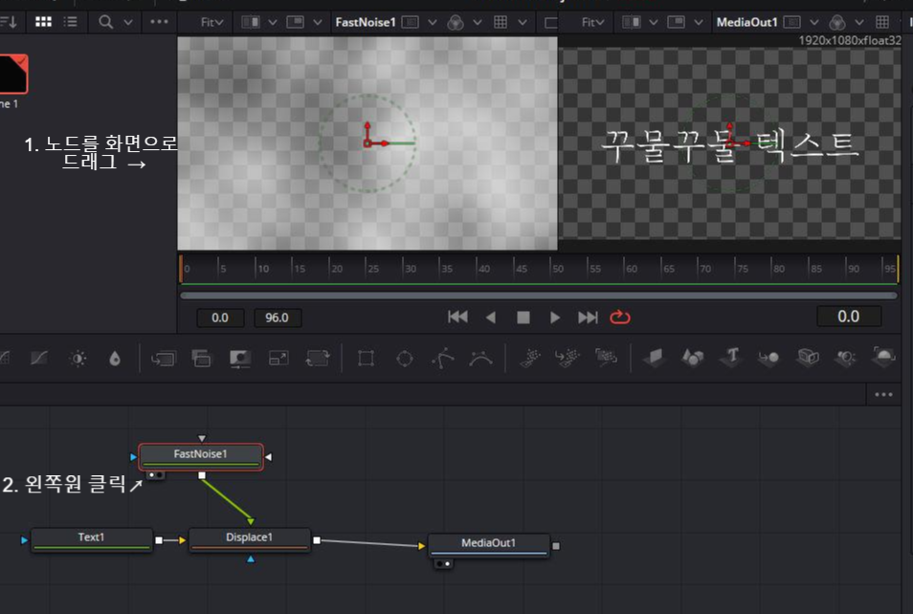Image resolution: width=913 pixels, height=614 pixels.
Task: Open color channel chevron in FastNoise1 viewer
Action: click(477, 22)
